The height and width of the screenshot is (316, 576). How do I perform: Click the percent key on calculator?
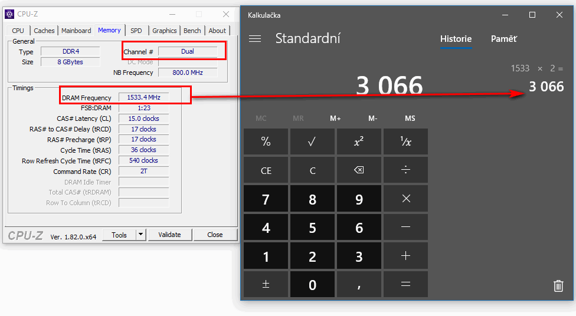pyautogui.click(x=266, y=141)
